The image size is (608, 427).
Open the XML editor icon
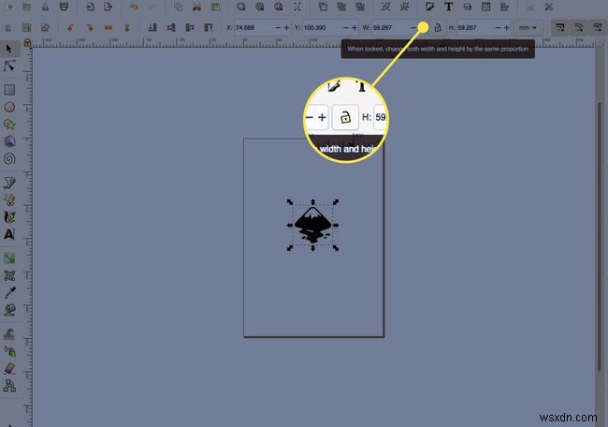[x=485, y=7]
